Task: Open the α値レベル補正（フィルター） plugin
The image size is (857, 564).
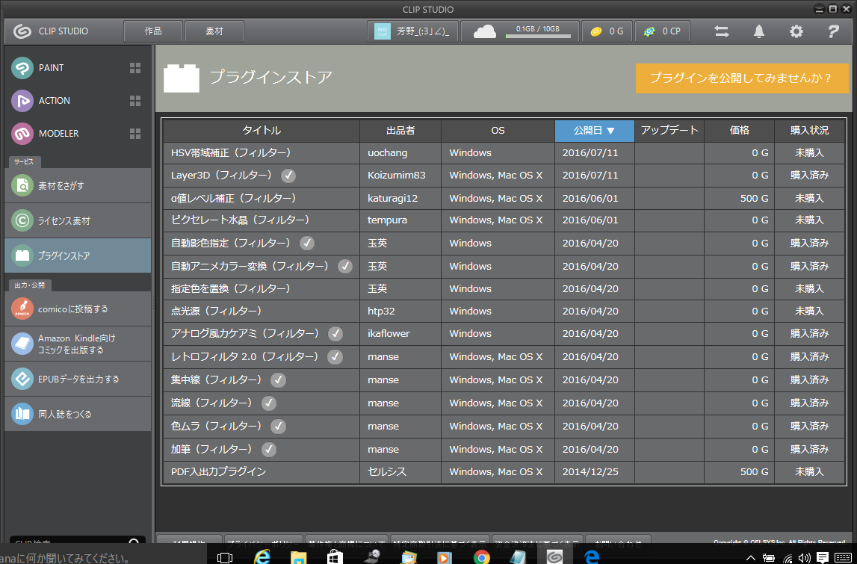Action: coord(233,199)
